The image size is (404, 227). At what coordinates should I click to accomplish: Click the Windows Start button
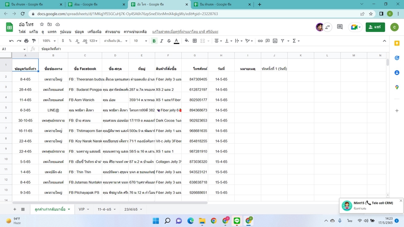[156, 221]
